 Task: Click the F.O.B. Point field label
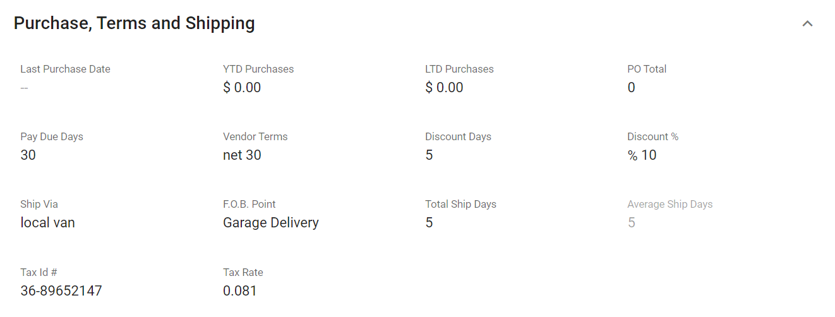pyautogui.click(x=249, y=204)
